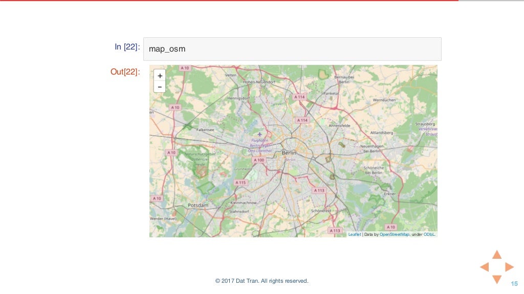Click the Strausberg label on the map
The height and width of the screenshot is (294, 524).
click(425, 124)
